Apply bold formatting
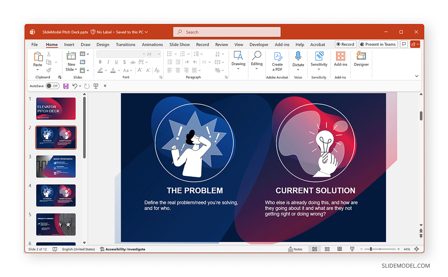 tap(100, 62)
